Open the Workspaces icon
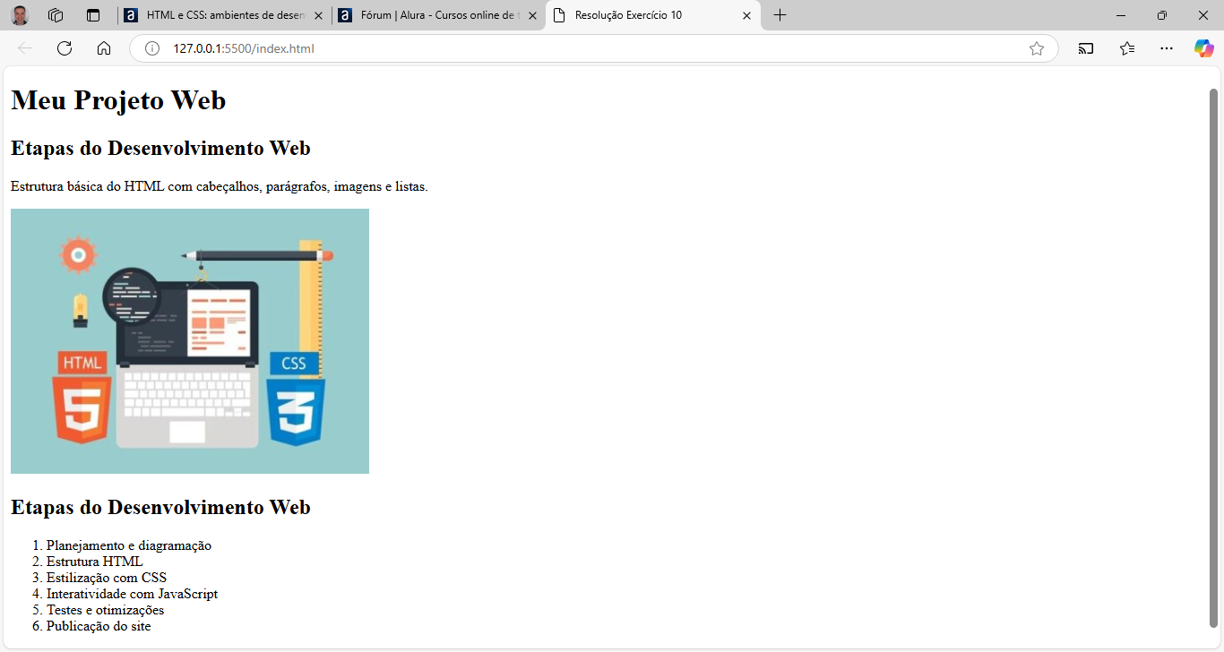The width and height of the screenshot is (1224, 652). 56,15
